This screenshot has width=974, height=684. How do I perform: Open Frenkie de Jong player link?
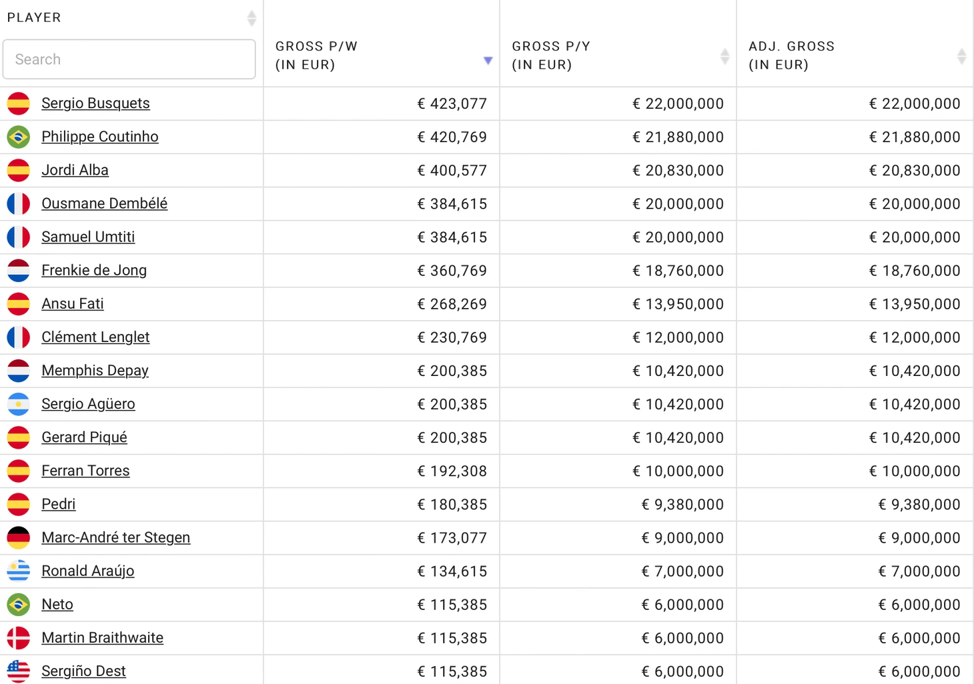94,270
